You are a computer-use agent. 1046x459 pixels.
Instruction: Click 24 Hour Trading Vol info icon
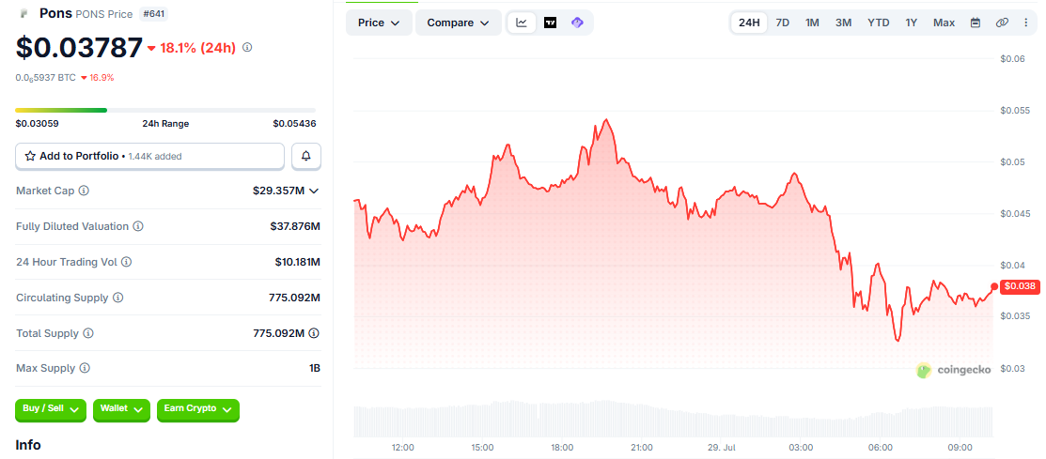[x=126, y=262]
